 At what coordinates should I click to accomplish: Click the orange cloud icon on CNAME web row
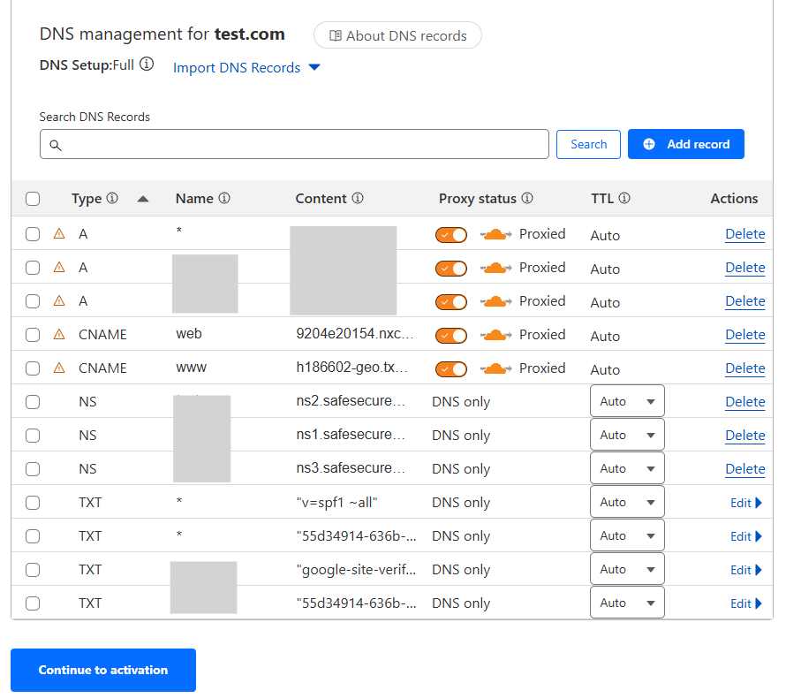click(495, 335)
